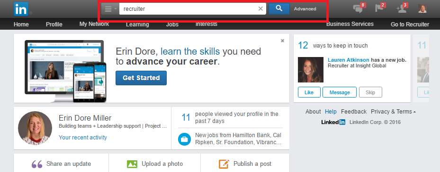Click Go to Recruiter
440x172 pixels.
[410, 25]
